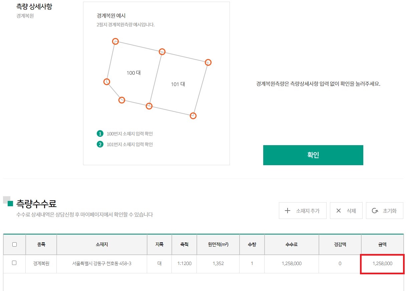The height and width of the screenshot is (291, 408).
Task: Click the red-highlighted 1,258,000 amount cell
Action: click(382, 264)
